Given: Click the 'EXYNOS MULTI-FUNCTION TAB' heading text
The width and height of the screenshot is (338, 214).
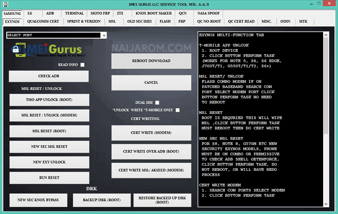Looking at the screenshot, I should pyautogui.click(x=232, y=35).
